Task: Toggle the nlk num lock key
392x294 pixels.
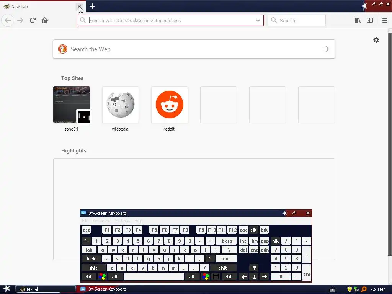Action: (x=275, y=241)
